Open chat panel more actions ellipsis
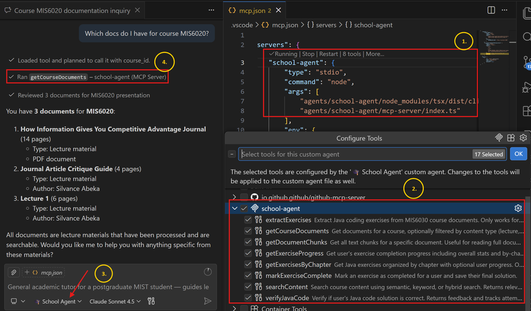Screen dimensions: 531x311 click(x=212, y=10)
